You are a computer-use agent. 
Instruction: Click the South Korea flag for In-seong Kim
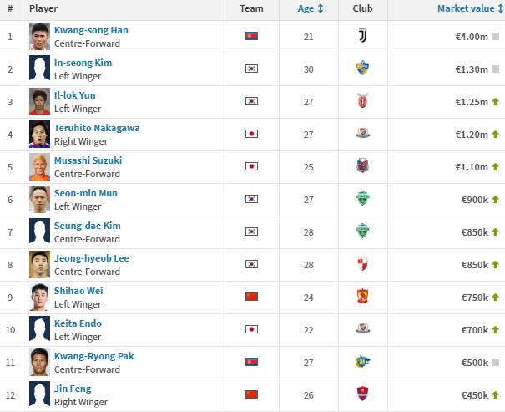251,69
